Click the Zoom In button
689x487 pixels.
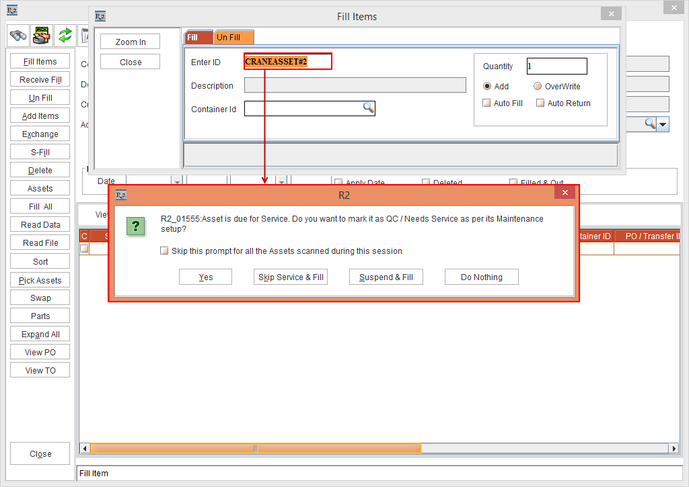coord(130,42)
